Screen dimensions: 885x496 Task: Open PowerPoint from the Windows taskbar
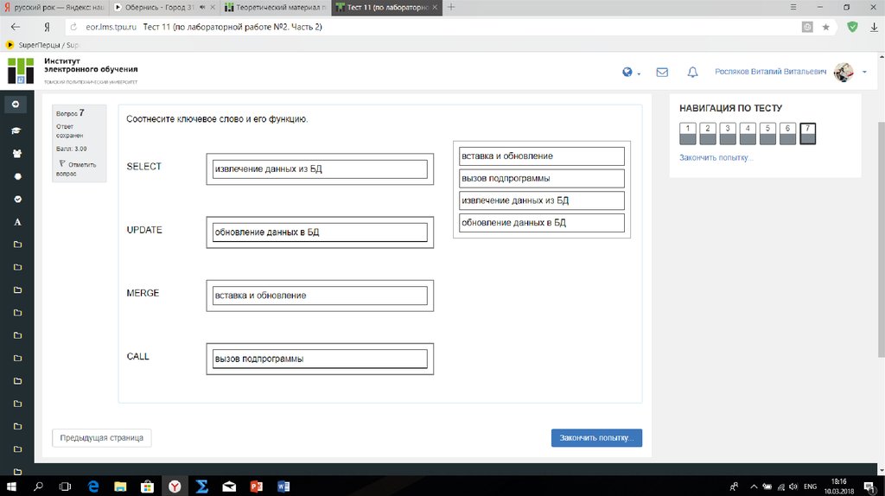[x=256, y=486]
